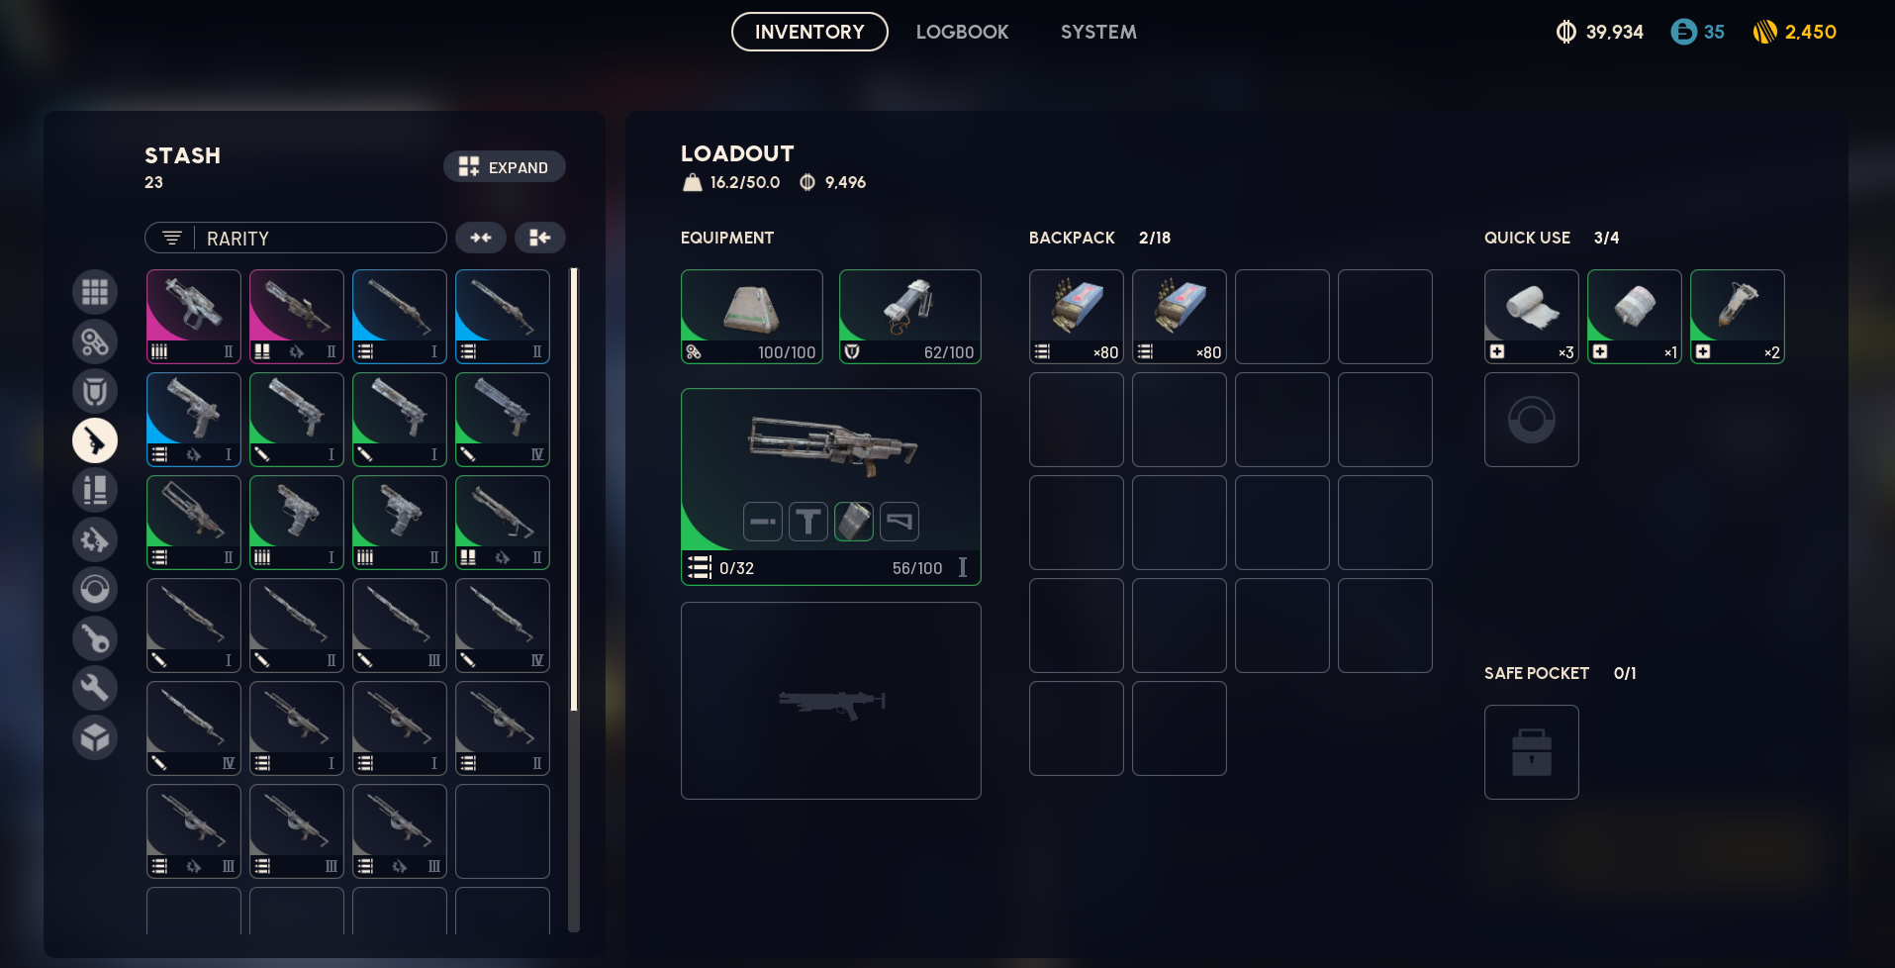Filter stash by cube materials category icon
Viewport: 1895px width, 968px height.
95,737
